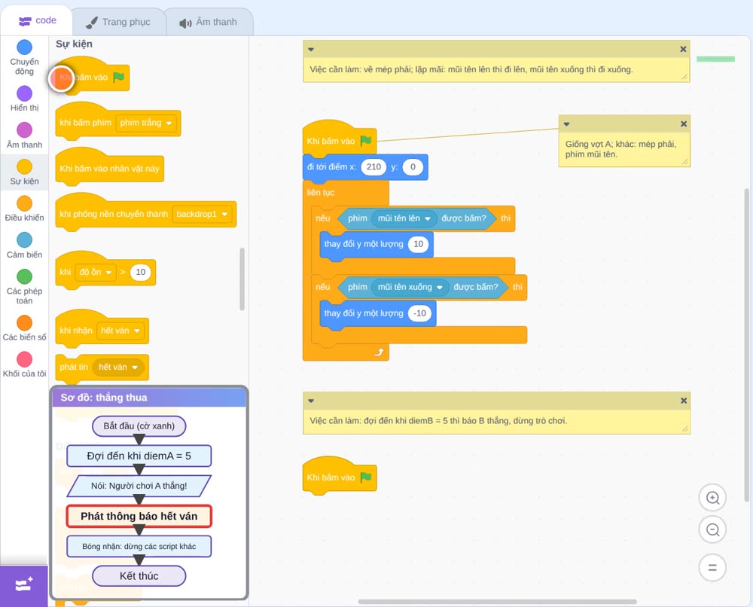Close the 'Giống vợt A' comment
753x607 pixels.
[x=684, y=124]
